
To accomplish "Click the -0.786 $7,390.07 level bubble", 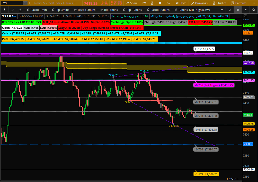I will click(x=206, y=149).
